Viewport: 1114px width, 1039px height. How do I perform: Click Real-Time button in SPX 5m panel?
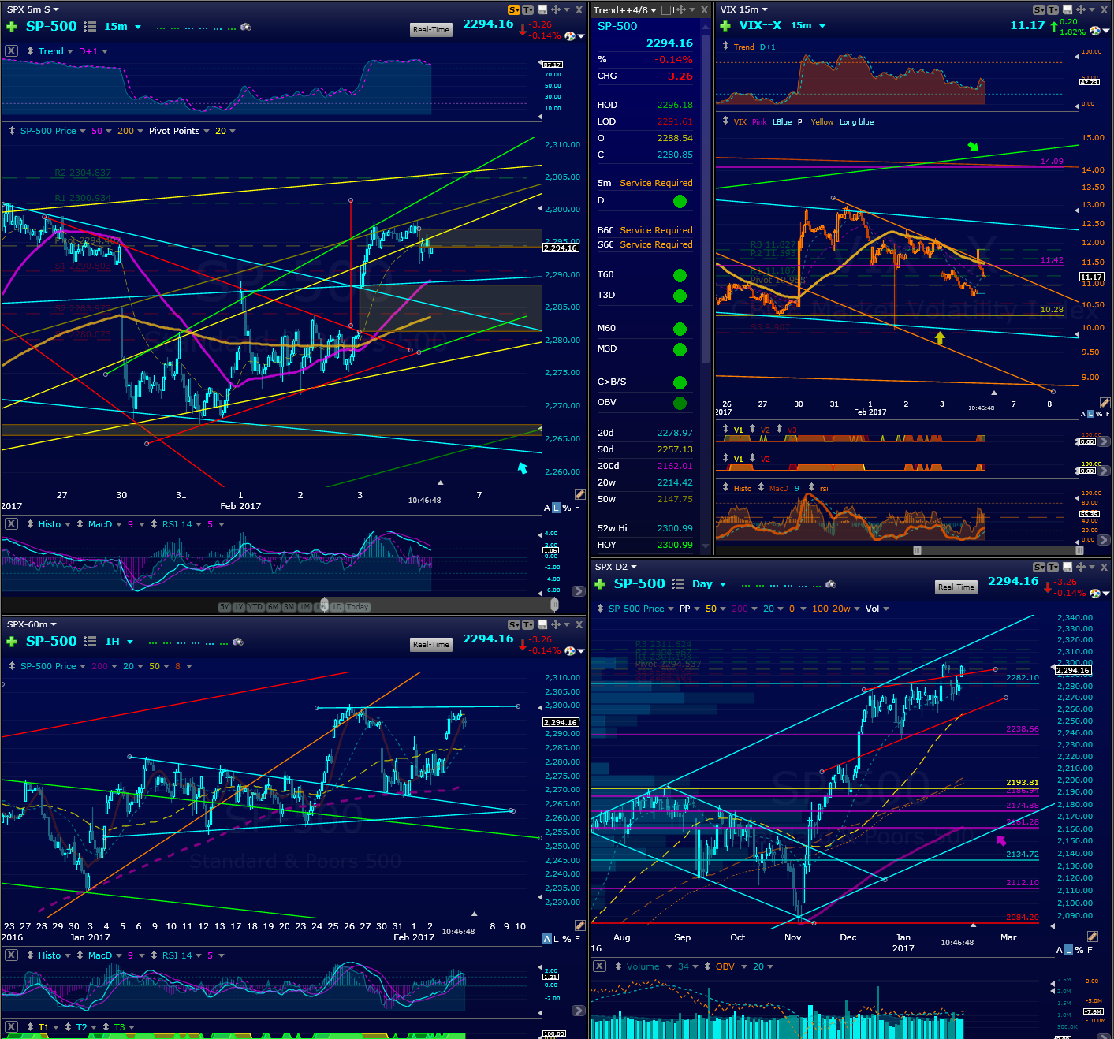[x=431, y=30]
